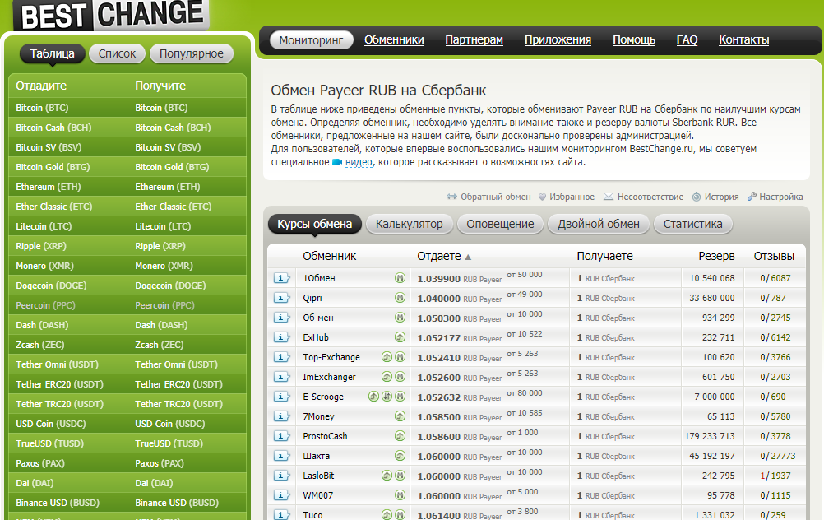Open info icon for 1Обмен row
824x520 pixels.
pyautogui.click(x=281, y=278)
